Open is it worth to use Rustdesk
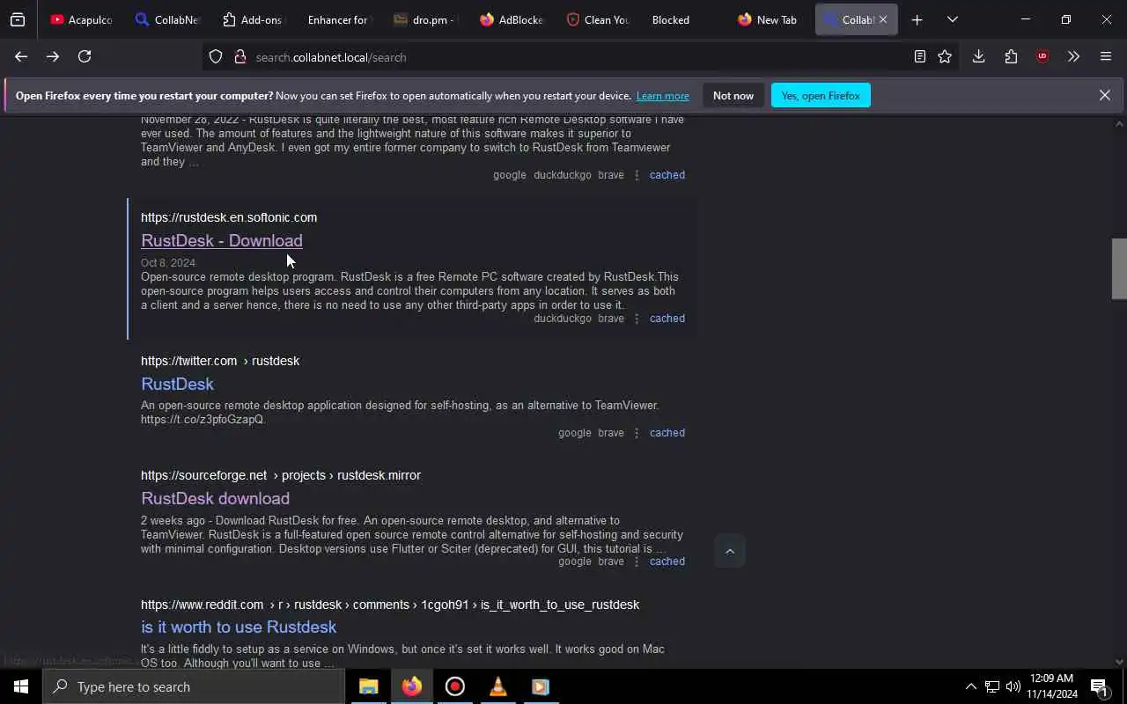The image size is (1127, 704). coord(239,627)
